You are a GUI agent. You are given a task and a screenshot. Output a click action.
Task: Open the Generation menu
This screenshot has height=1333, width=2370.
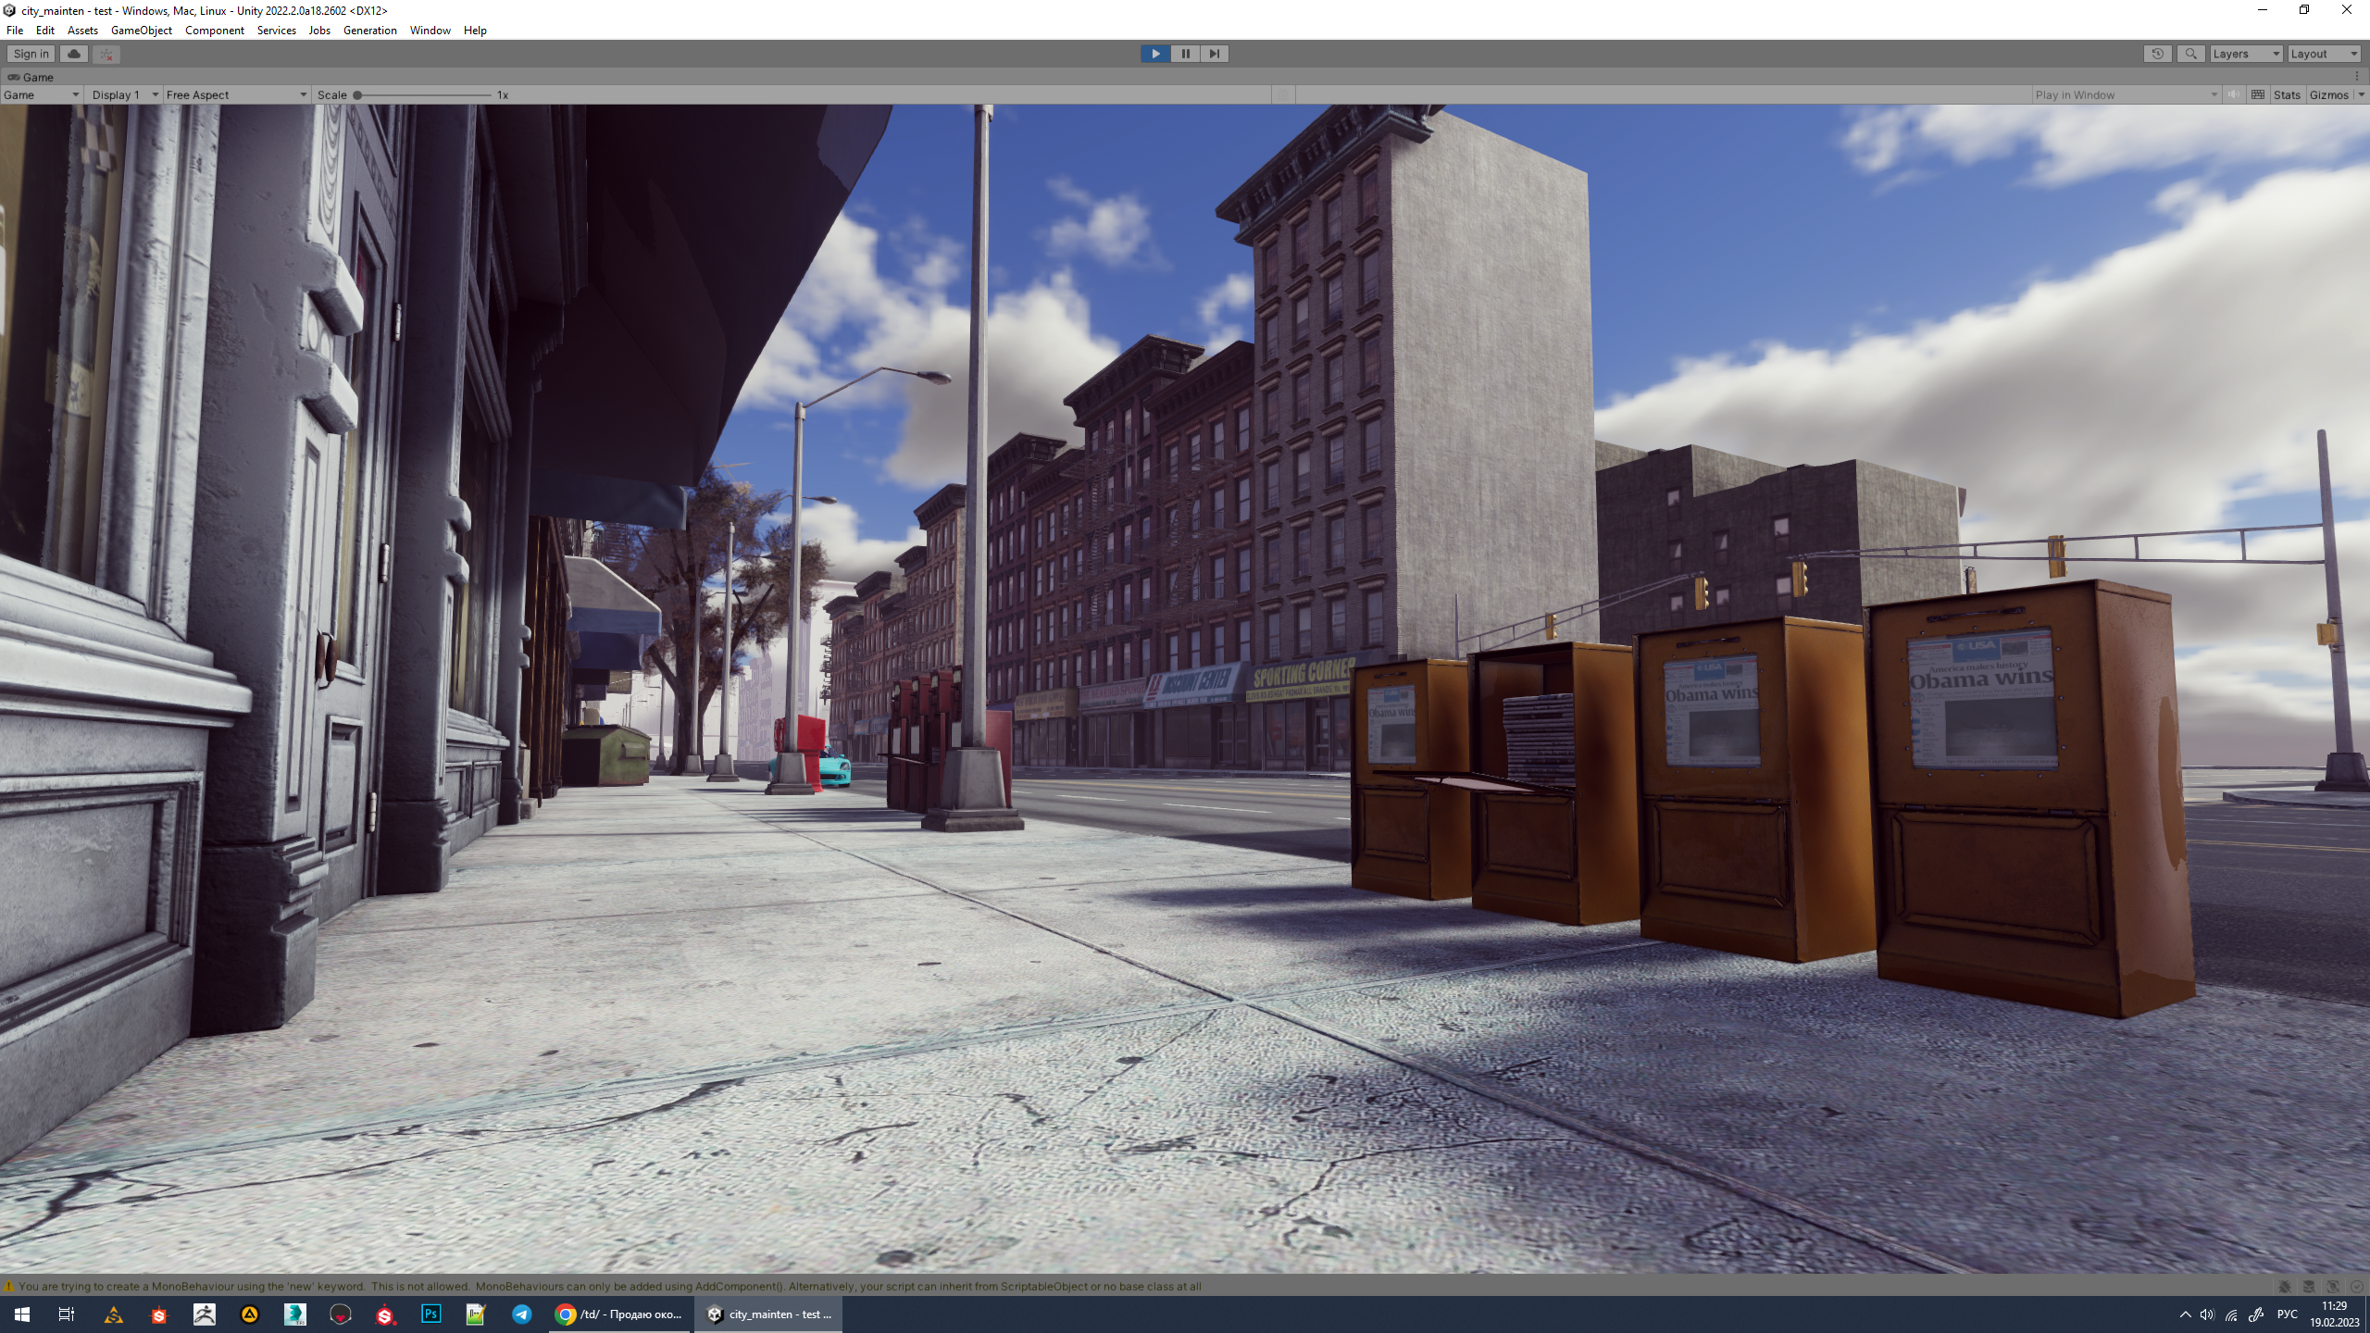[369, 31]
